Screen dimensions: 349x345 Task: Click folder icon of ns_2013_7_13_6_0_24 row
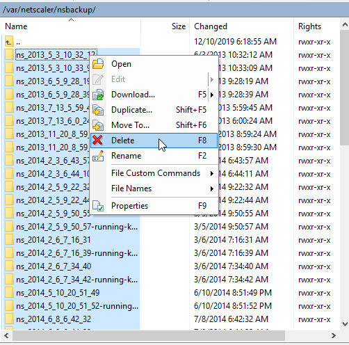click(9, 121)
